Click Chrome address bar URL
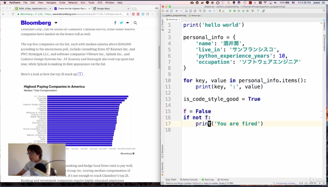This screenshot has height=187, width=328. coord(84,14)
